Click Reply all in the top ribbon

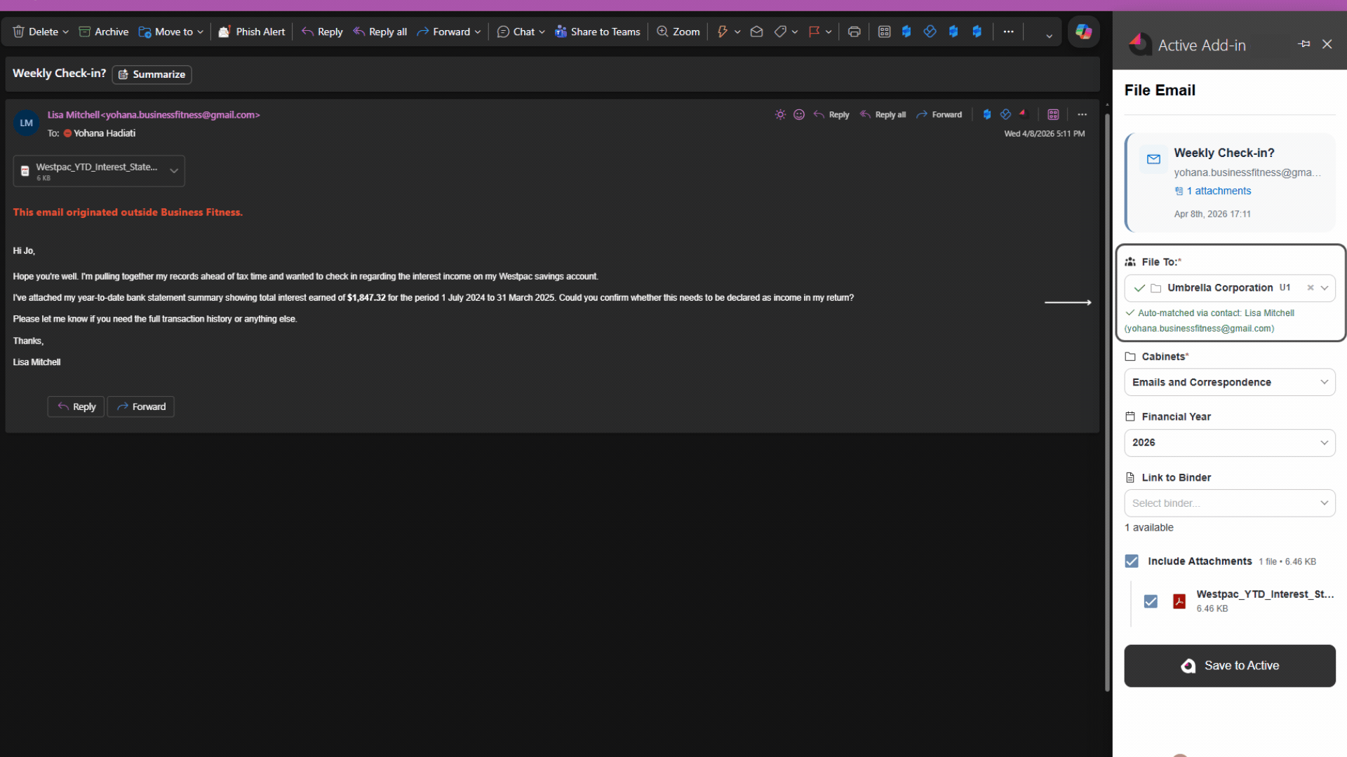[380, 32]
